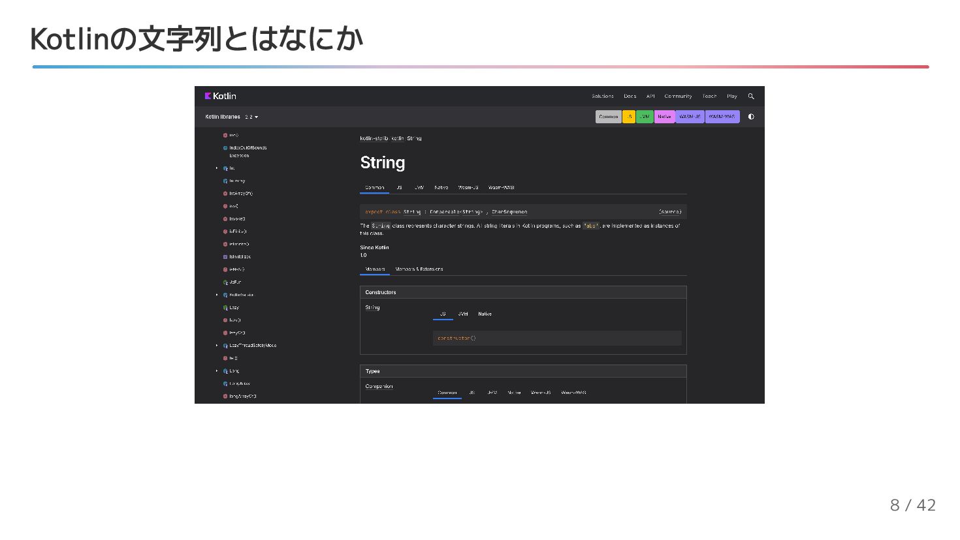Switch to the Members & Extensions tab

(419, 269)
